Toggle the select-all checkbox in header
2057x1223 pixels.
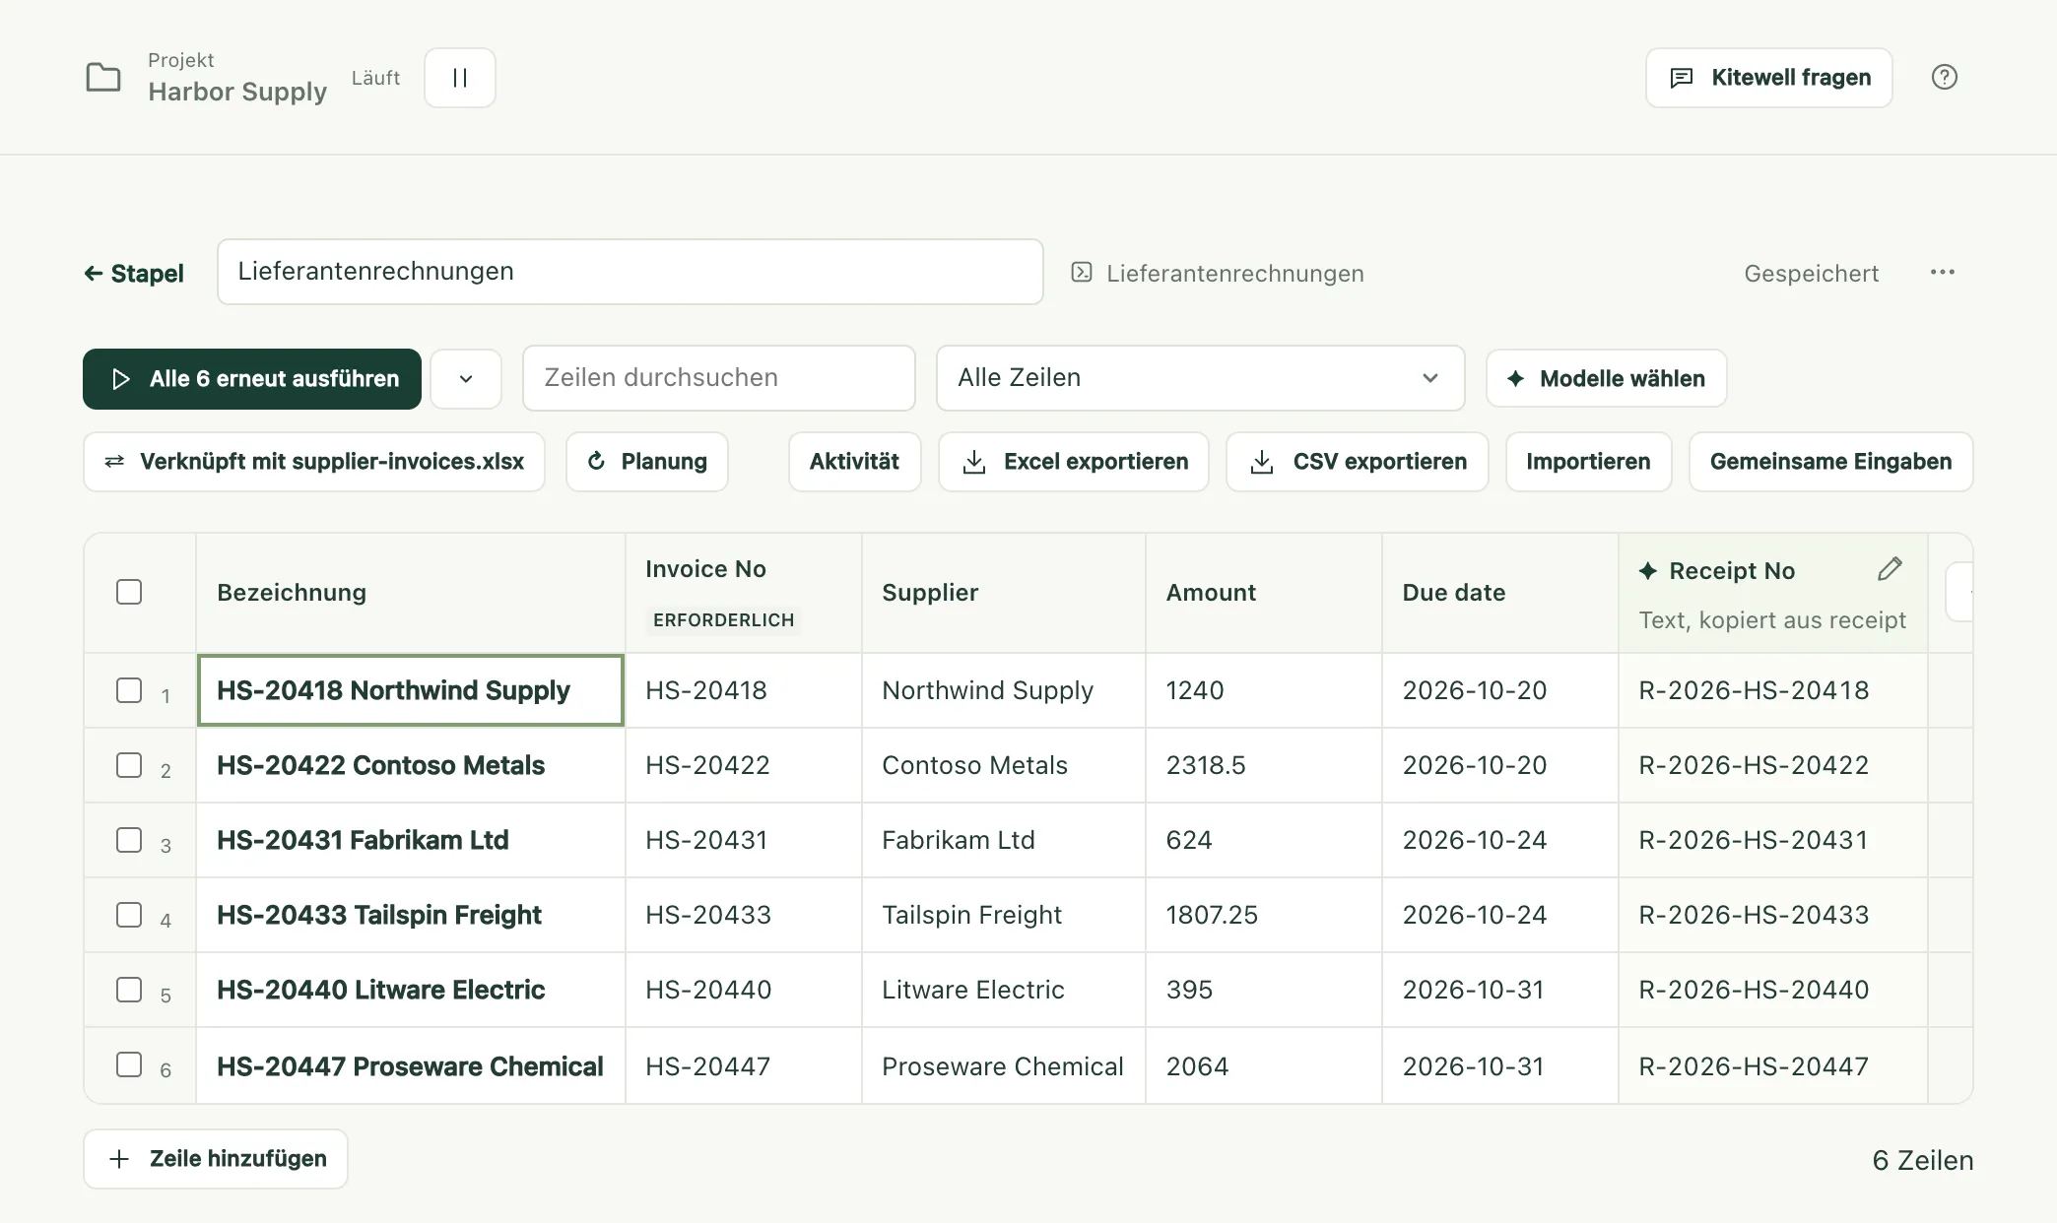129,592
